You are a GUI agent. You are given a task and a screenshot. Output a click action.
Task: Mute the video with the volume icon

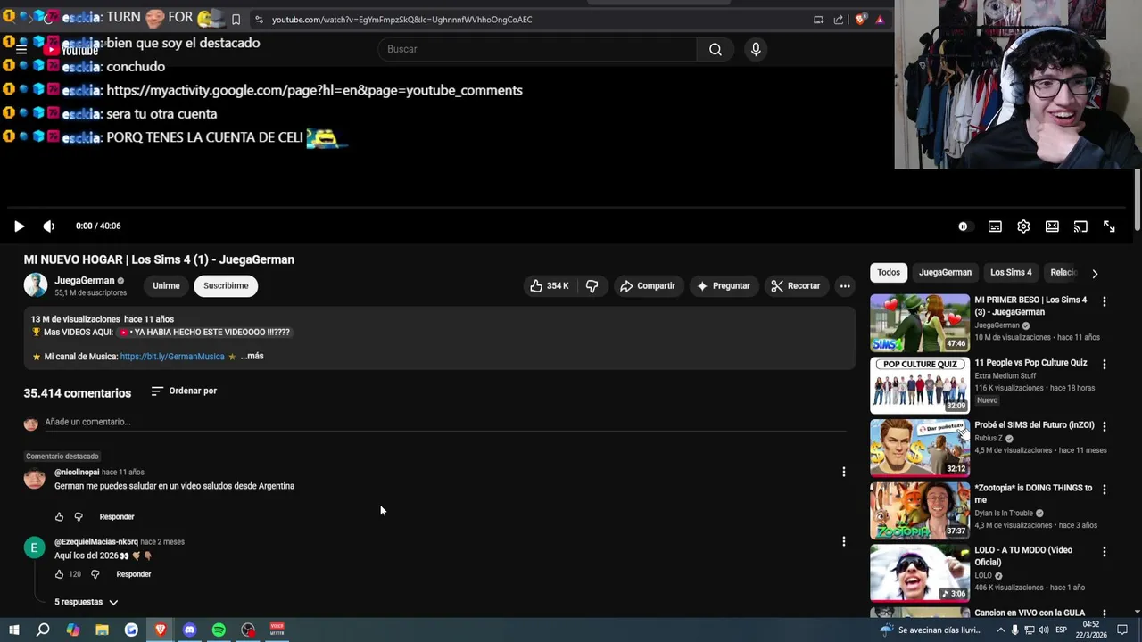(48, 226)
